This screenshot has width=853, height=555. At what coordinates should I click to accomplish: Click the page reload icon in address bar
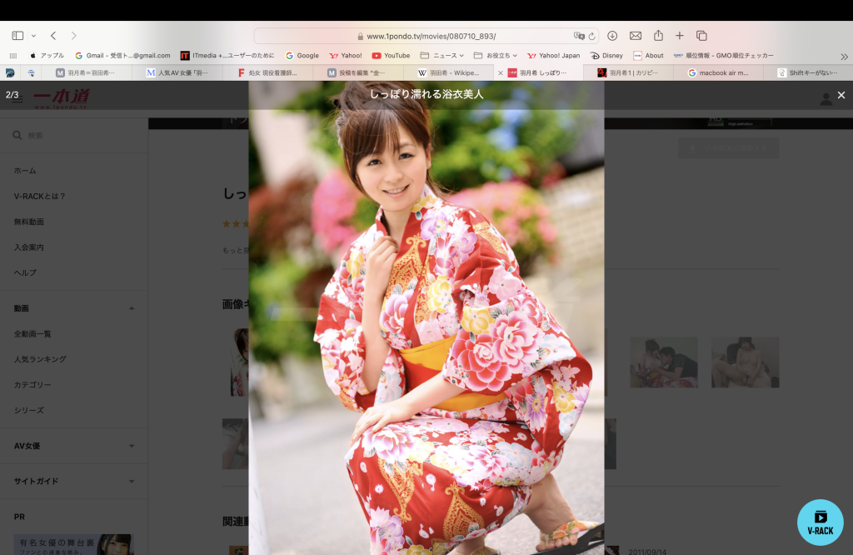click(592, 37)
